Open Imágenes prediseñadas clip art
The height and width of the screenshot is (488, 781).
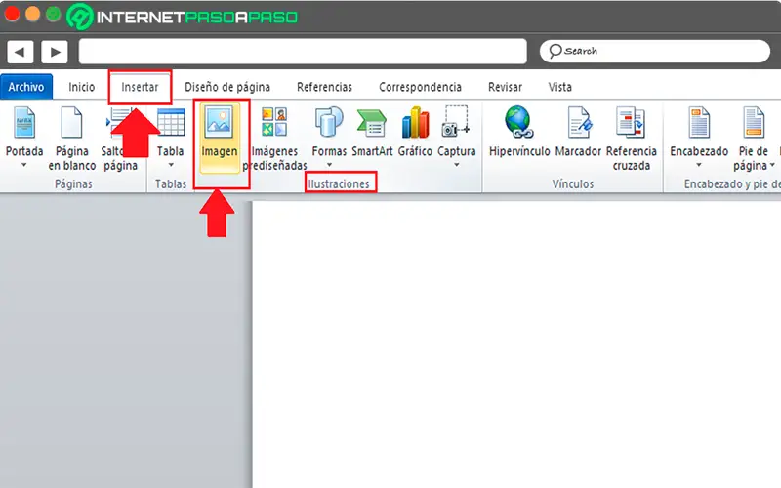click(x=274, y=139)
